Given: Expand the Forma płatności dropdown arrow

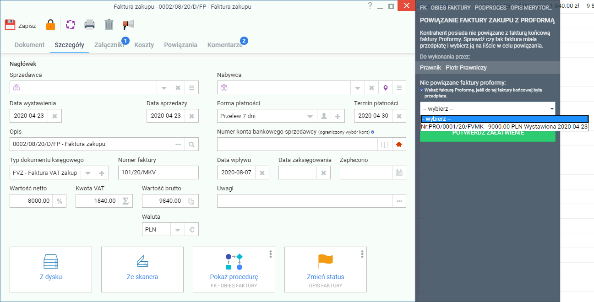Looking at the screenshot, I should tap(310, 116).
